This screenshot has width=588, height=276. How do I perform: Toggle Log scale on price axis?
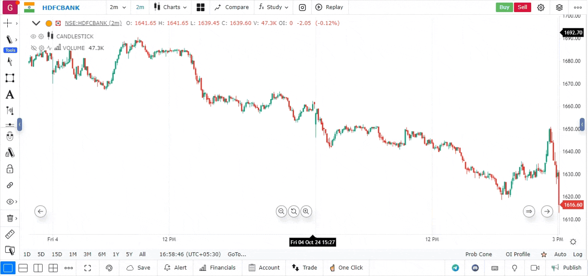coord(577,254)
